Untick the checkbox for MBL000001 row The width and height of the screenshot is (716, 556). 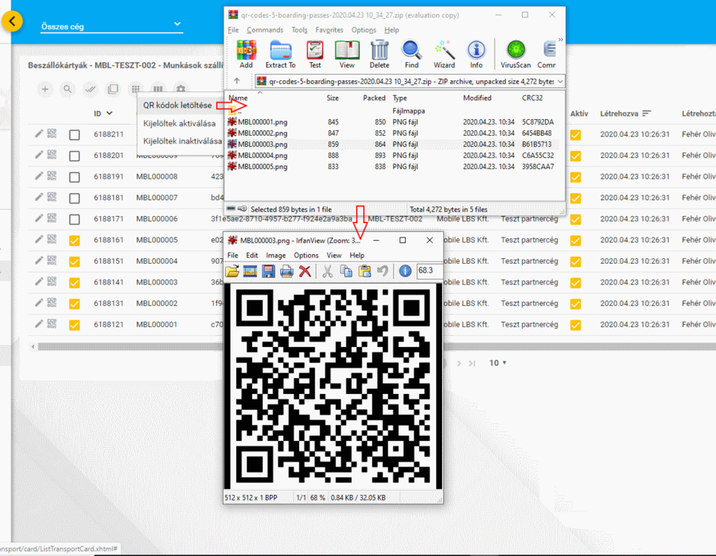pos(75,326)
